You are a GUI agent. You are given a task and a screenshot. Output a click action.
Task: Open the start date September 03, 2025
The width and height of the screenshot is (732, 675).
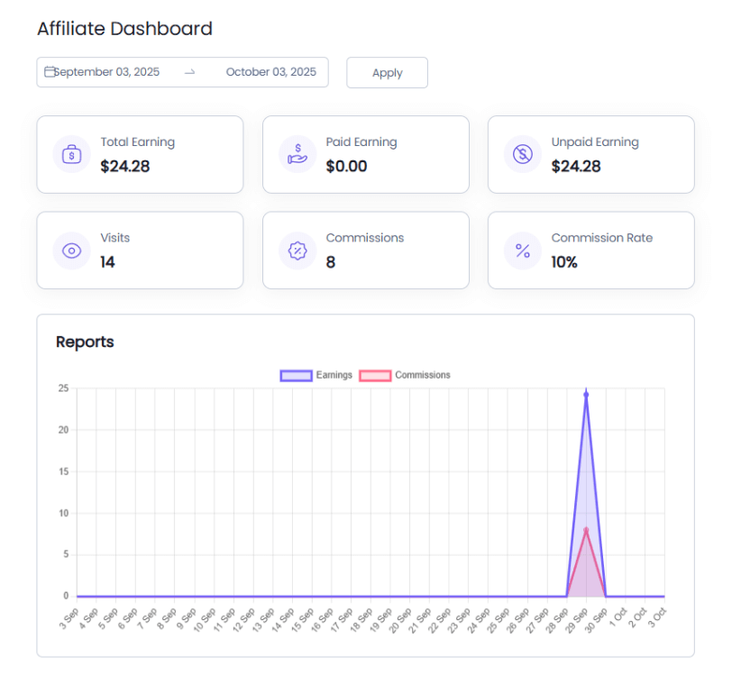[106, 72]
